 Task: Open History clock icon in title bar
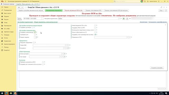pyautogui.click(x=145, y=1)
